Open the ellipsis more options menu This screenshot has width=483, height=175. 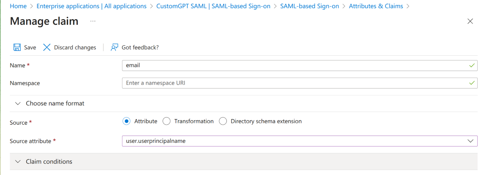coord(93,21)
